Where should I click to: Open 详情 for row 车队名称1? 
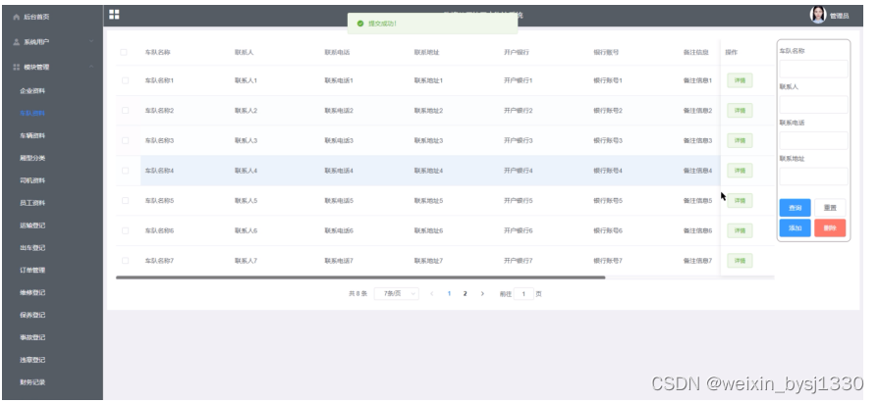click(740, 80)
